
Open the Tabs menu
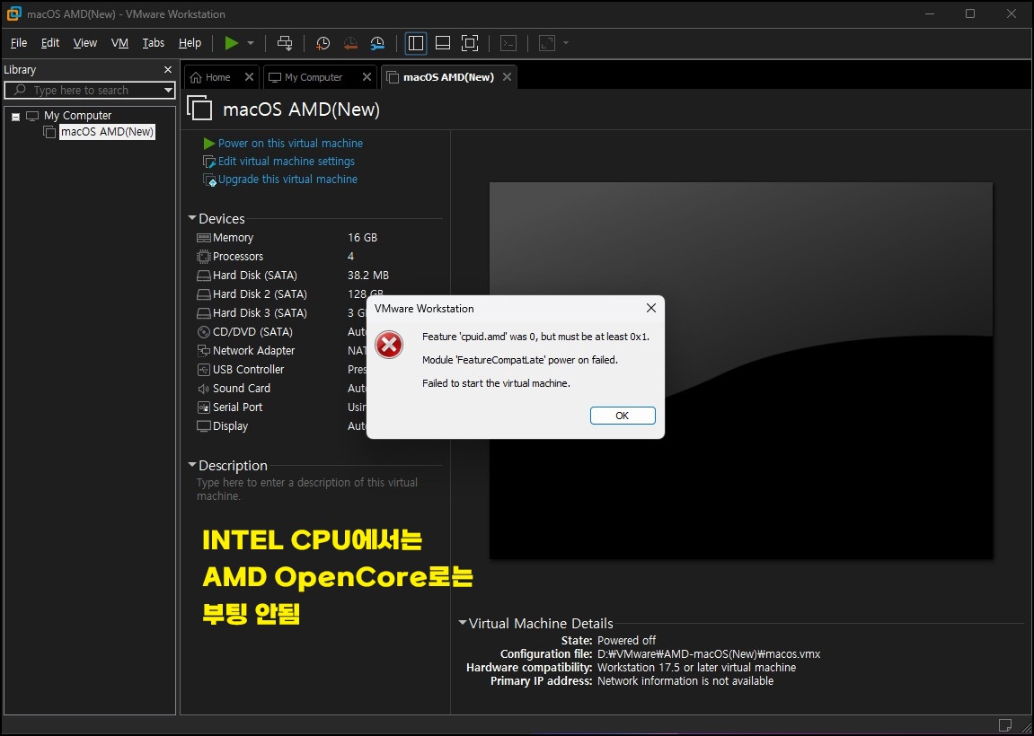click(x=154, y=43)
